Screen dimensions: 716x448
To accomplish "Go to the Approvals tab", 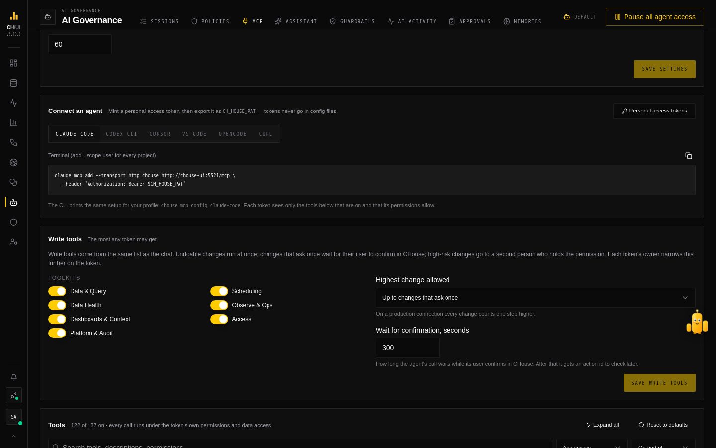I will (x=469, y=21).
